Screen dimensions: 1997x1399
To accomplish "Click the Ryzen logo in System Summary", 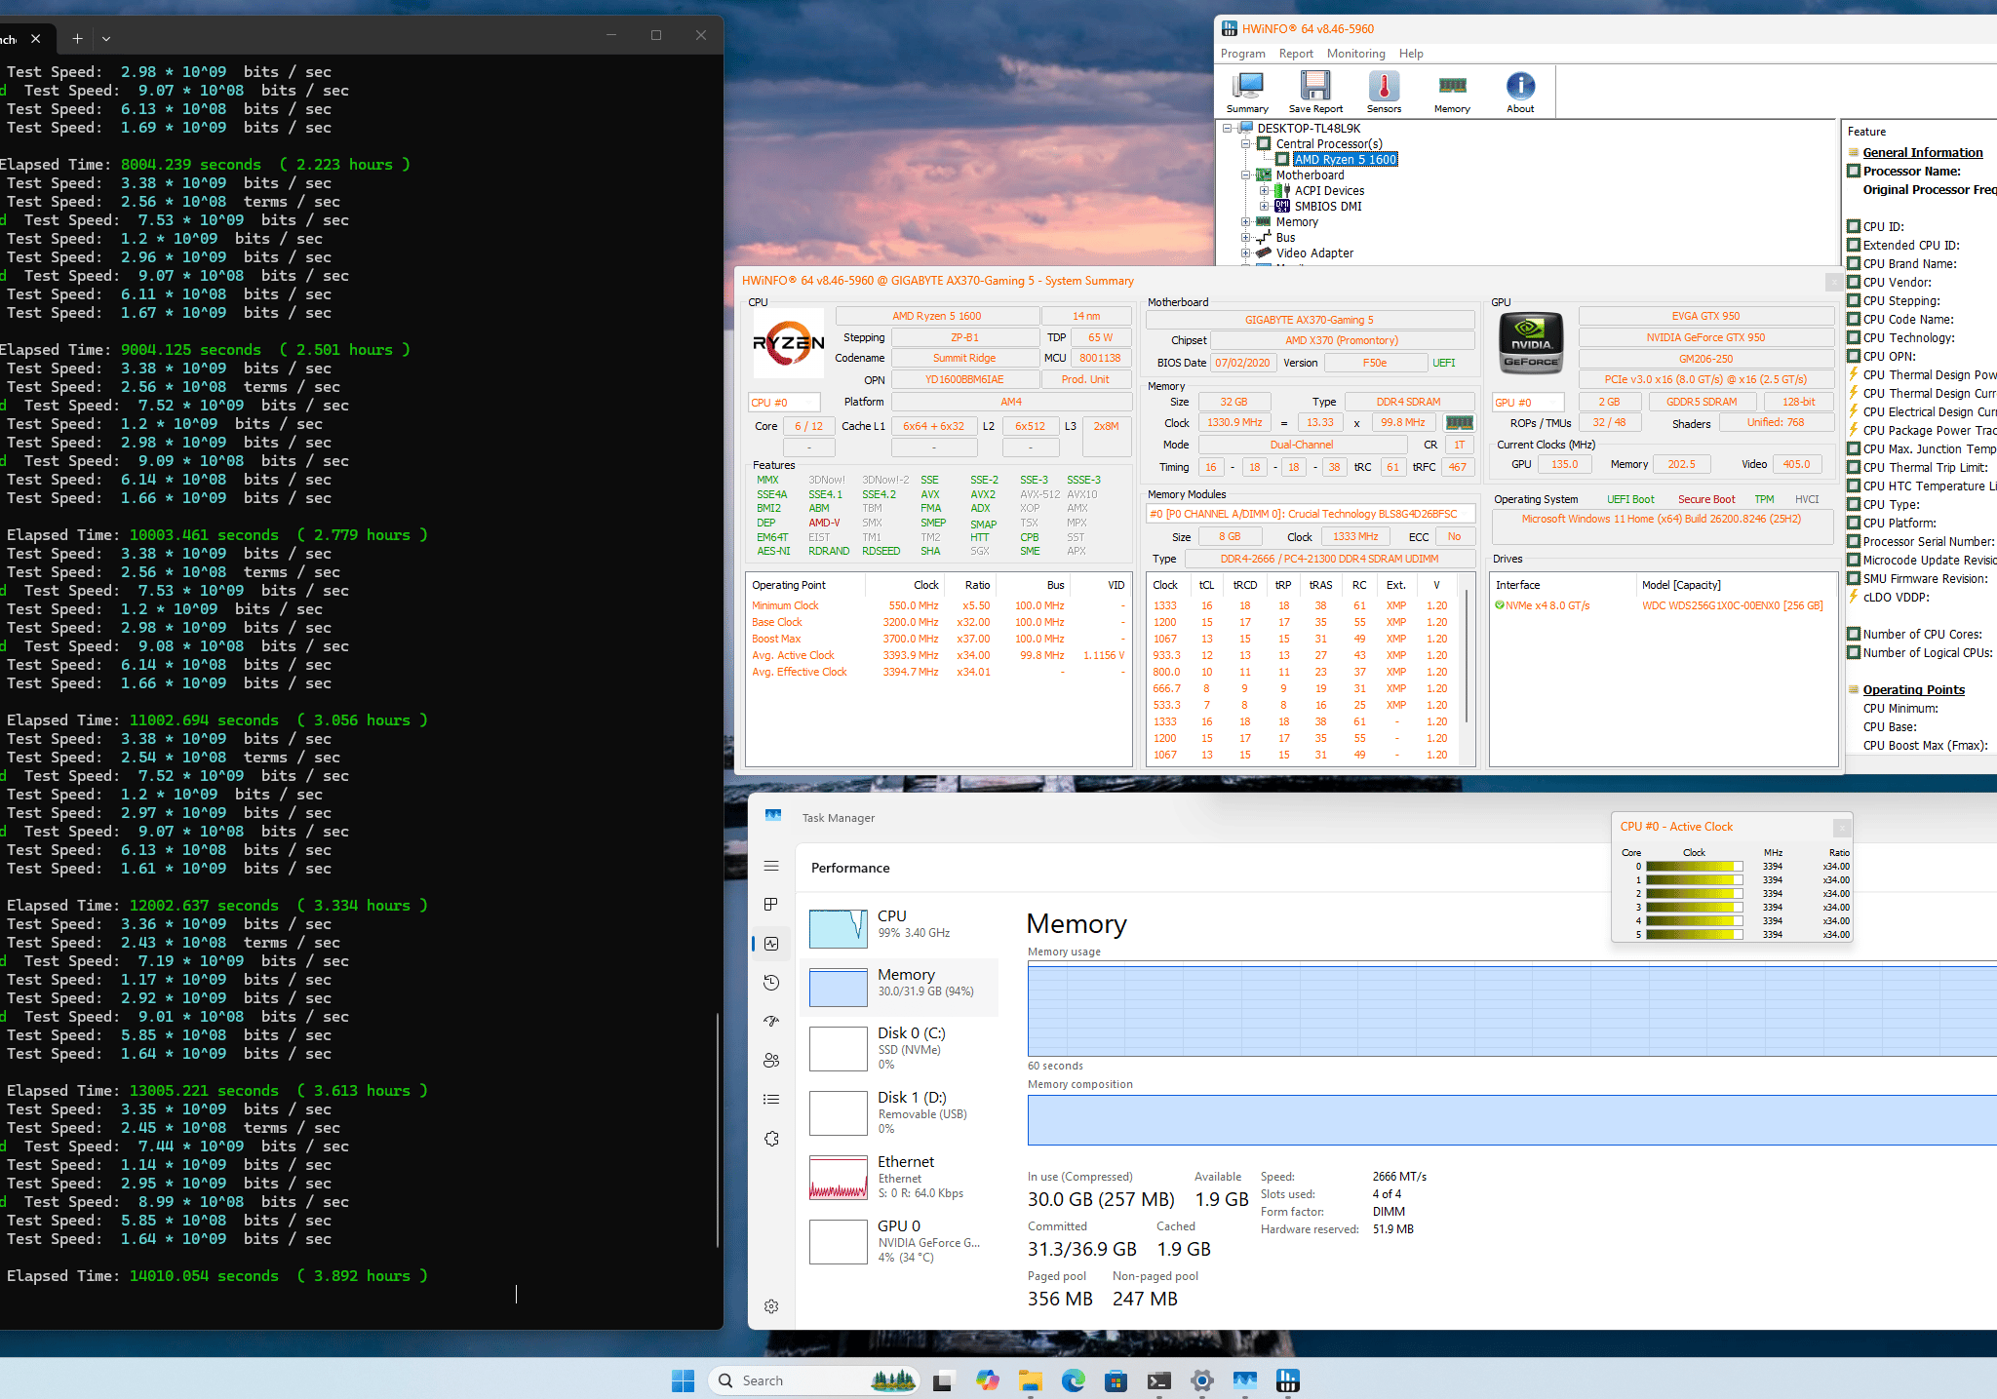I will 789,343.
